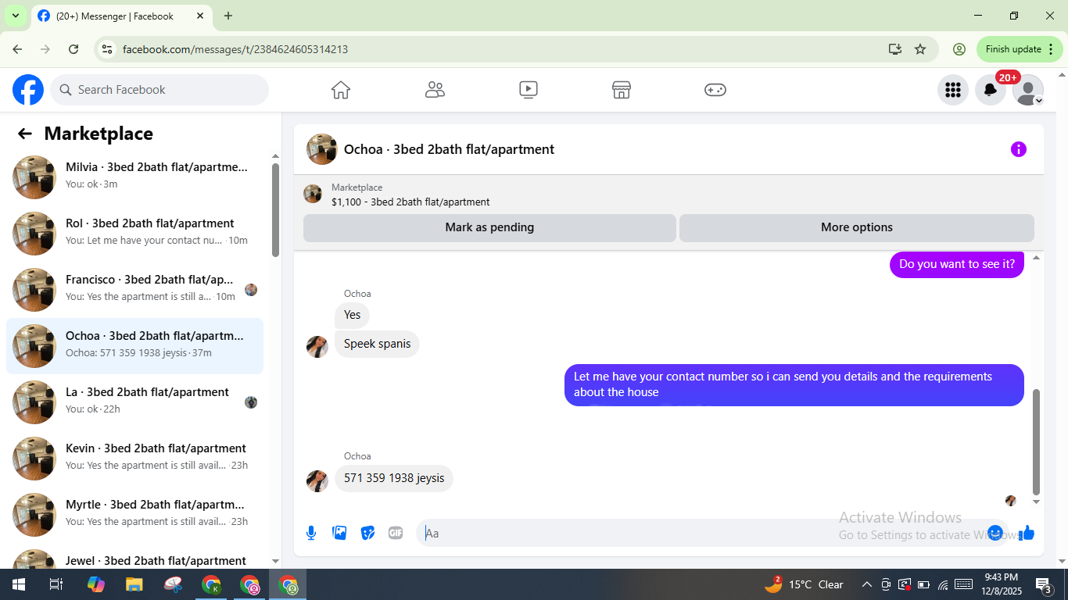
Task: Open the Facebook menu grid icon
Action: coord(953,90)
